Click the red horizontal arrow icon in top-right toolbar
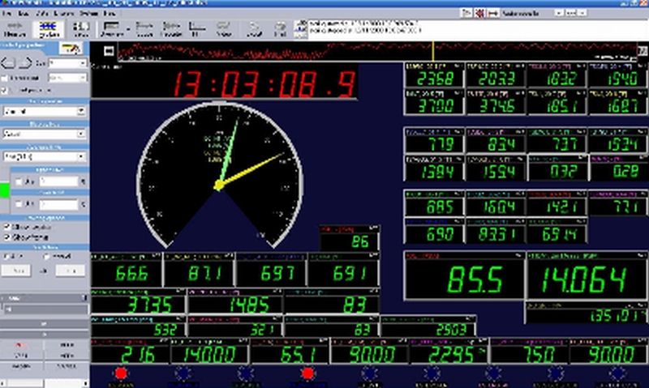 click(x=493, y=13)
